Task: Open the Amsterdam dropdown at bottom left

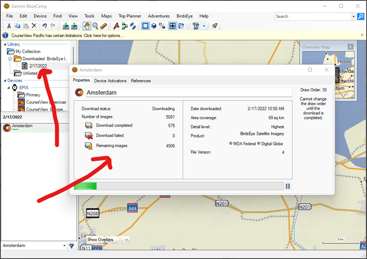Action: 65,246
